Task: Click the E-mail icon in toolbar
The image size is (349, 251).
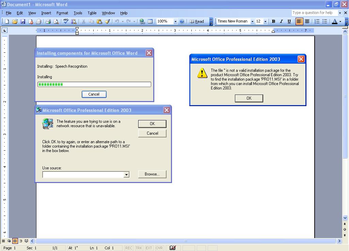Action: (38, 21)
